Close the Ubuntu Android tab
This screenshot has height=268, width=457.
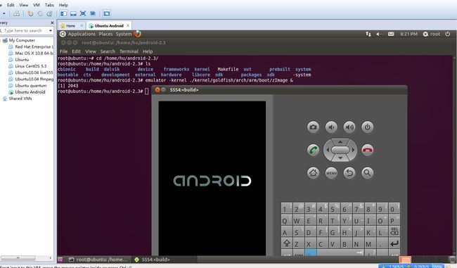click(x=128, y=25)
